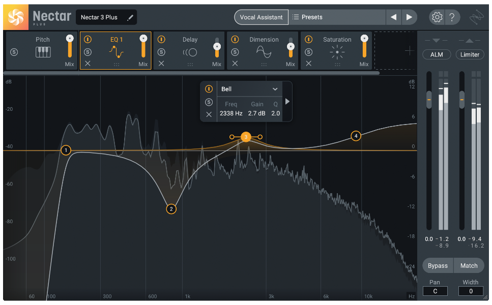
Task: Click the EQ 1 module curve icon
Action: [117, 52]
